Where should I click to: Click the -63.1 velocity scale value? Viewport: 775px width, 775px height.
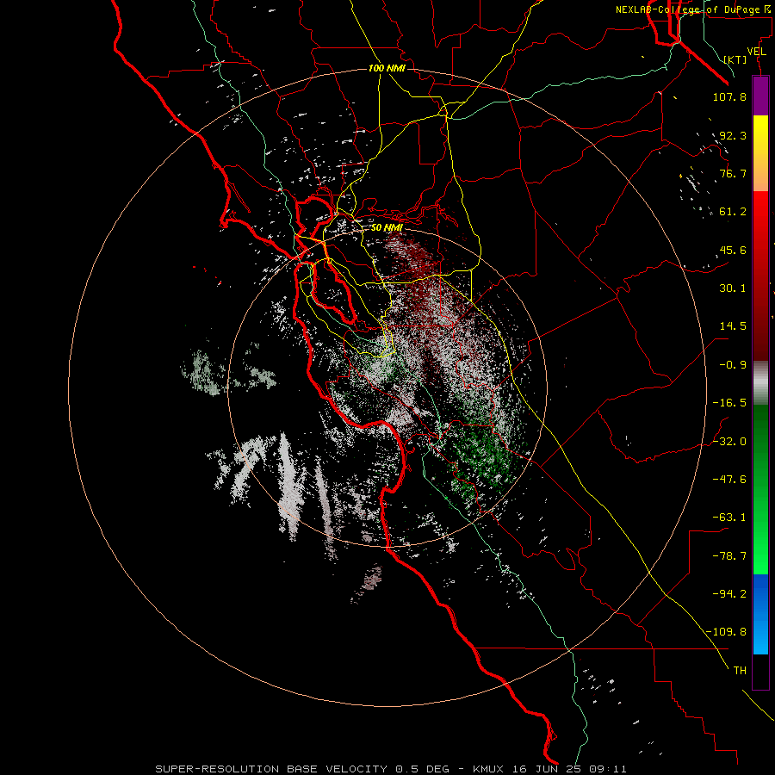729,518
